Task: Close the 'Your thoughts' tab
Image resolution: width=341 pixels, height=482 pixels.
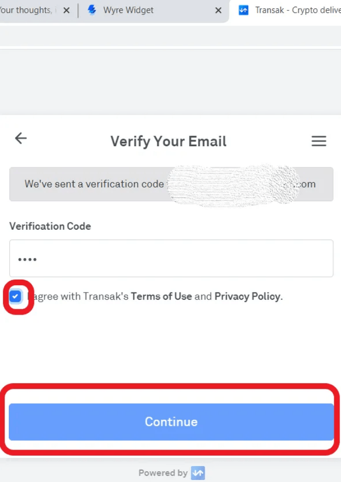Action: point(66,10)
